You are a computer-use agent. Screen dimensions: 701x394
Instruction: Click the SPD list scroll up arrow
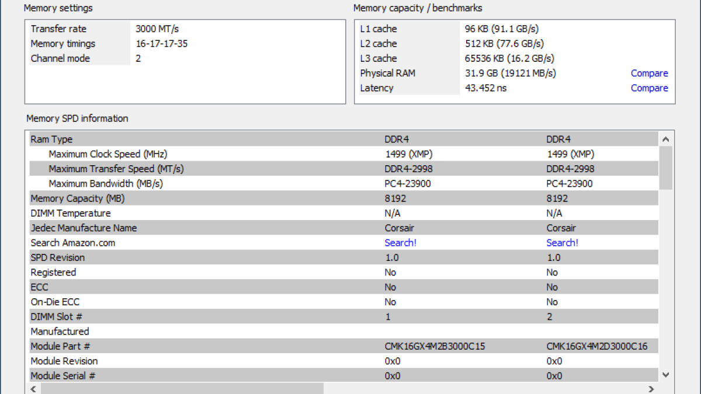point(665,140)
